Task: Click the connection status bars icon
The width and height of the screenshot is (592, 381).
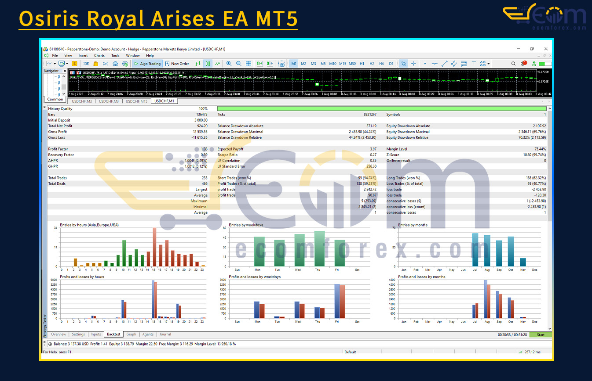Action: [521, 352]
